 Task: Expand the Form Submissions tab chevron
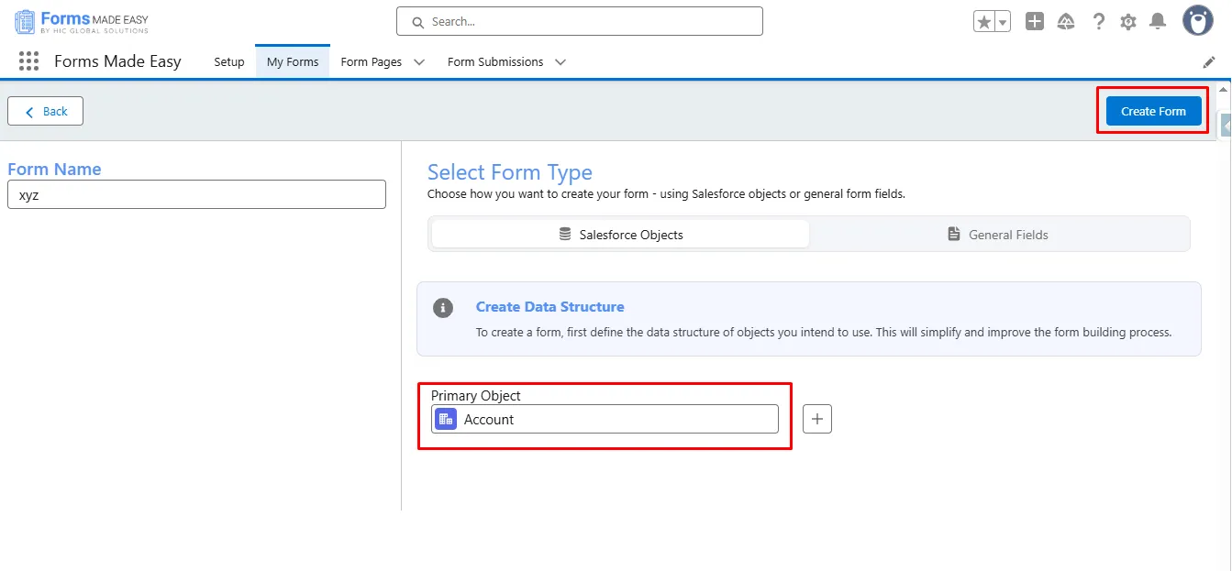(x=561, y=62)
